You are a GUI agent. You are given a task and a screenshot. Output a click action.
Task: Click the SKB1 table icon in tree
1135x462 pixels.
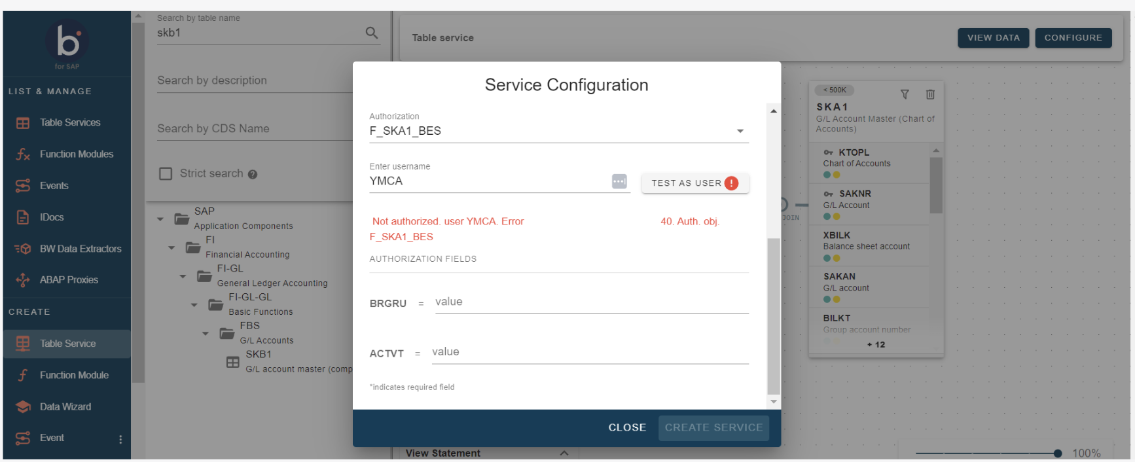232,362
